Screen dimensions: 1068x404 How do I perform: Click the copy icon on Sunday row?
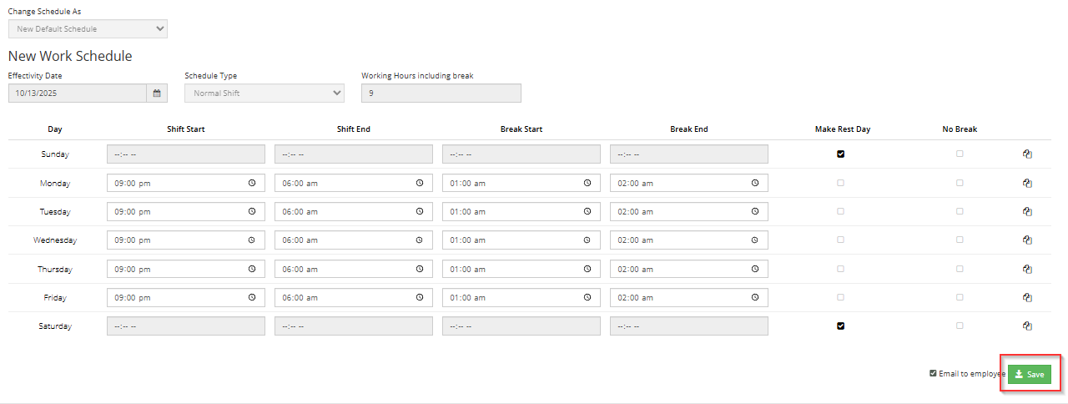pos(1027,154)
